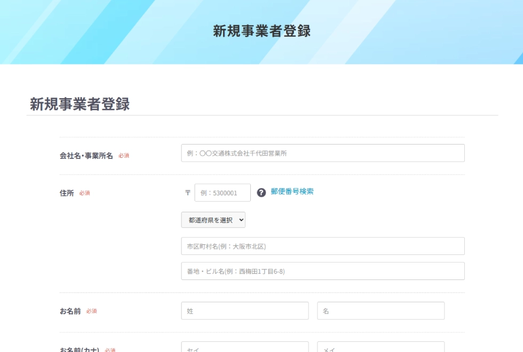
Task: Click the 名 first name field
Action: pyautogui.click(x=381, y=311)
